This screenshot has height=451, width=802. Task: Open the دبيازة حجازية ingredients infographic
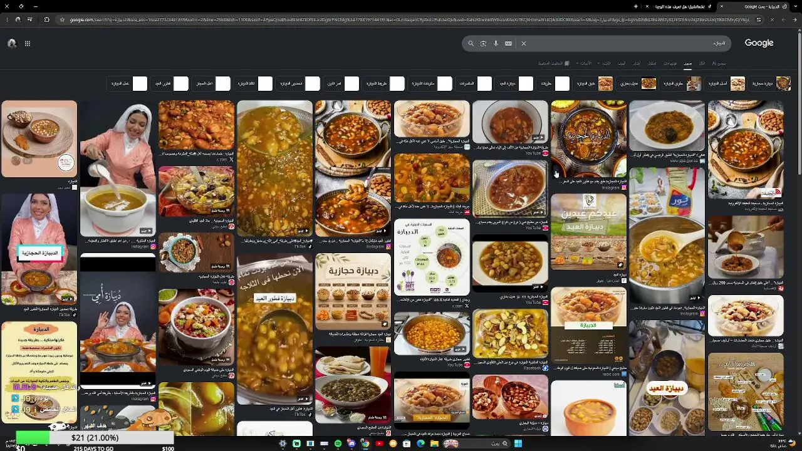point(353,291)
